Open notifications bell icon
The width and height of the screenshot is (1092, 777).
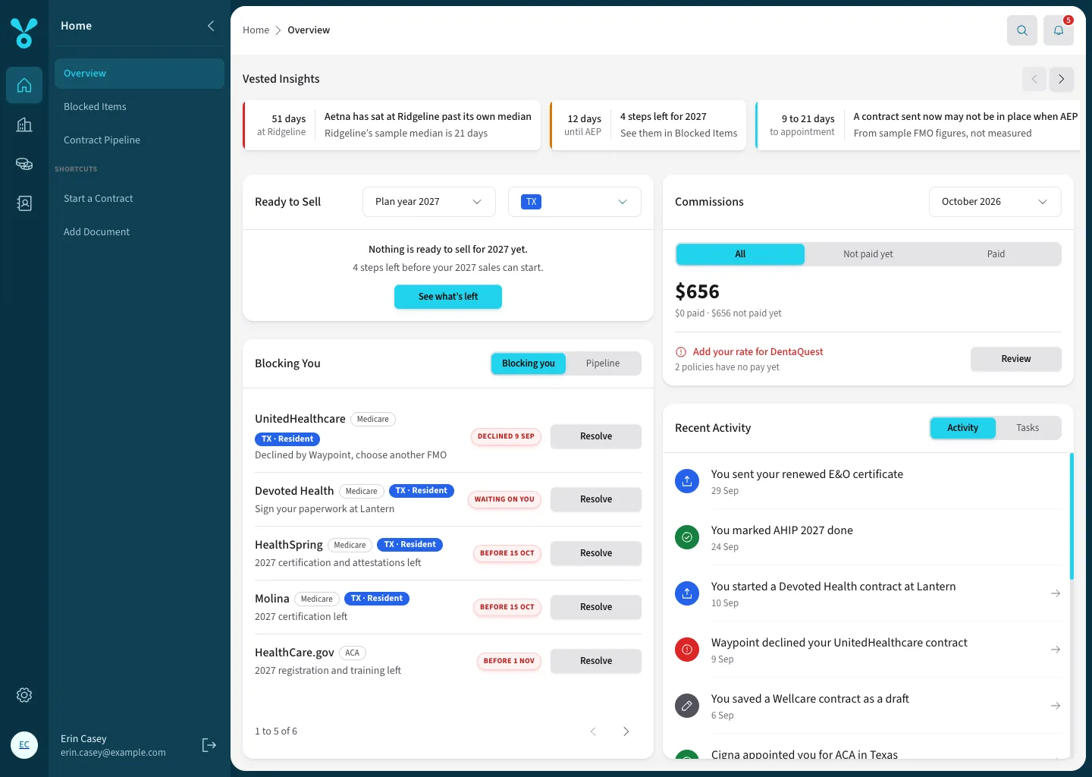pyautogui.click(x=1059, y=30)
